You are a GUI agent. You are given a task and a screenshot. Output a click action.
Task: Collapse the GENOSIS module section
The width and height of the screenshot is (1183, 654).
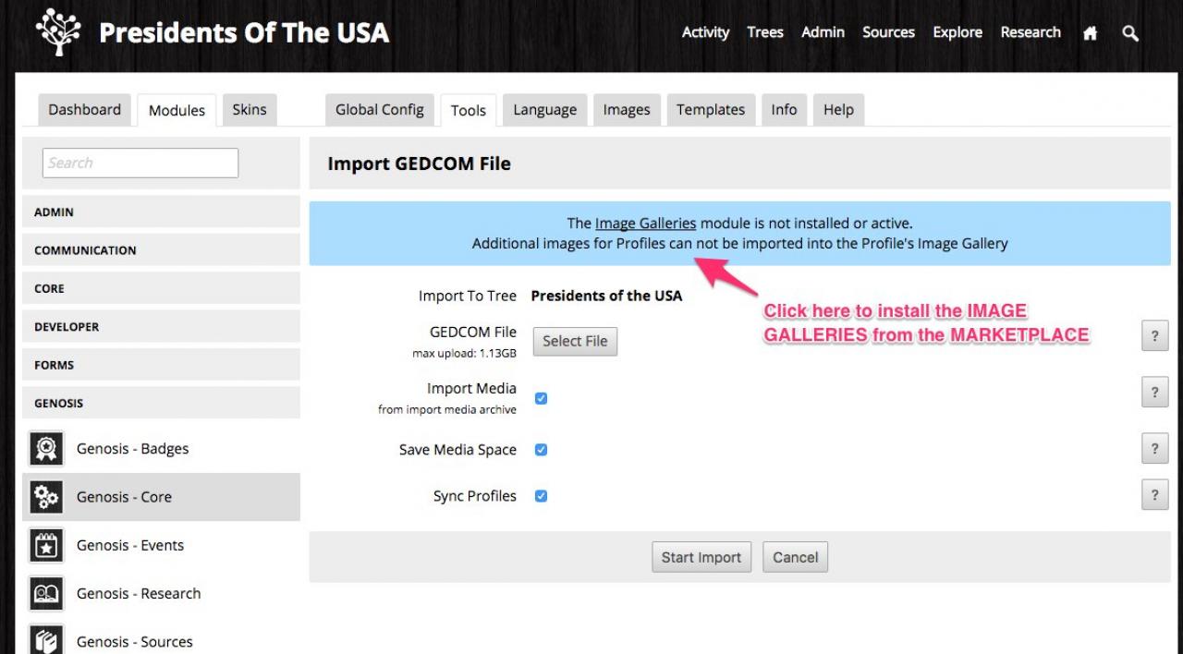coord(161,403)
